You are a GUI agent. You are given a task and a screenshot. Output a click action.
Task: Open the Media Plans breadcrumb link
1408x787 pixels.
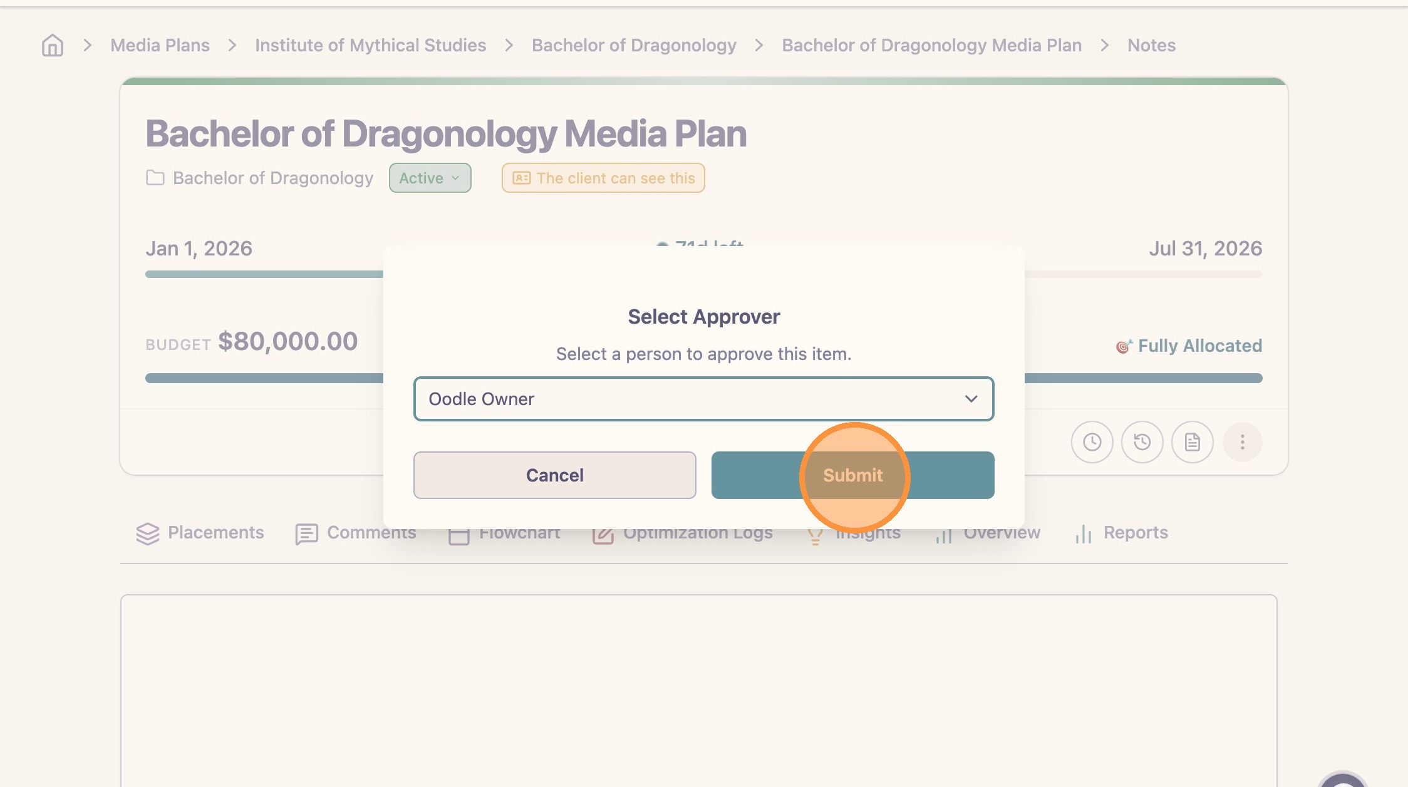click(160, 45)
